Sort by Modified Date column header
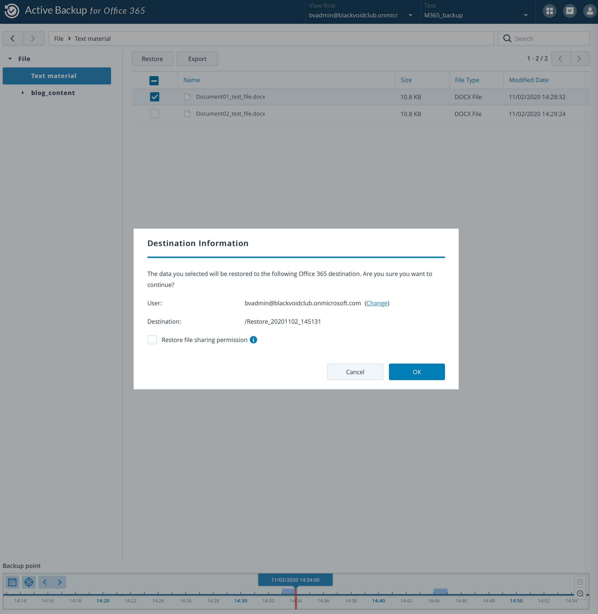 pos(529,80)
